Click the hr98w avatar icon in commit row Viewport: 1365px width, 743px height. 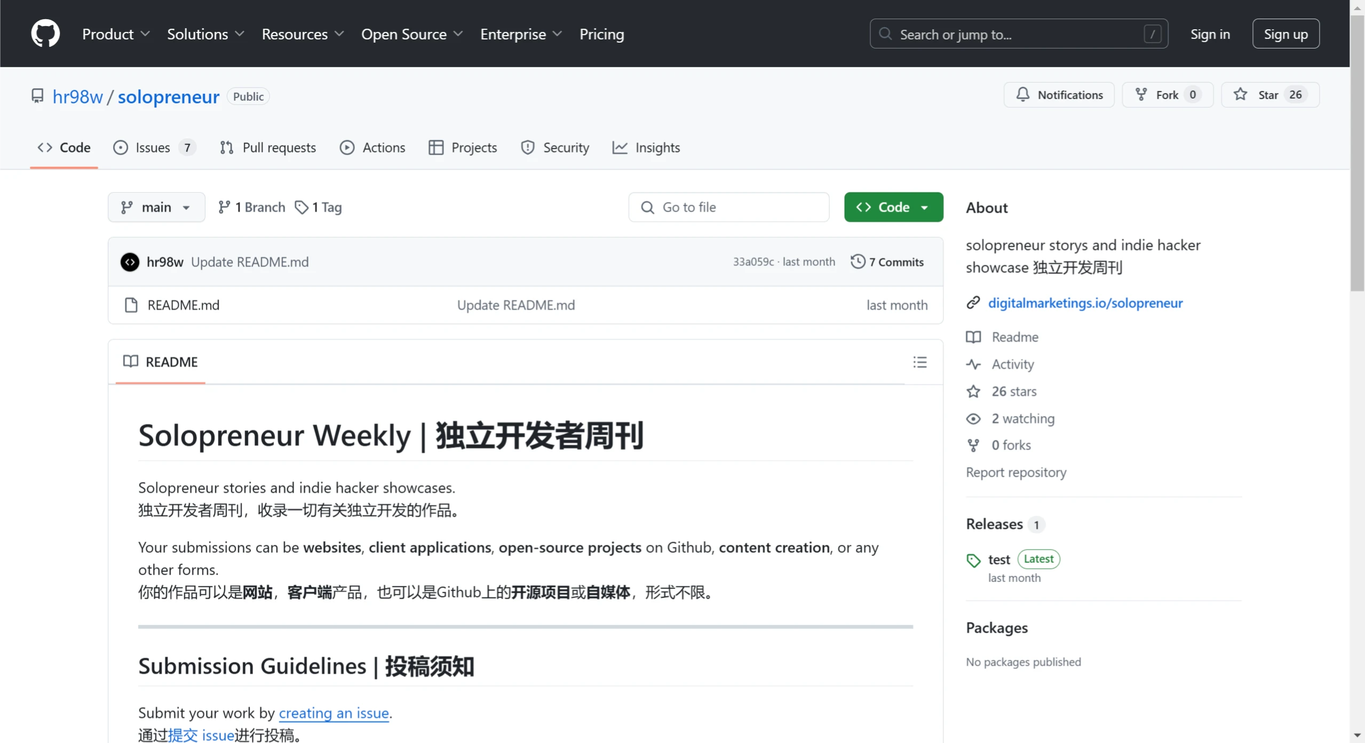[x=130, y=262]
